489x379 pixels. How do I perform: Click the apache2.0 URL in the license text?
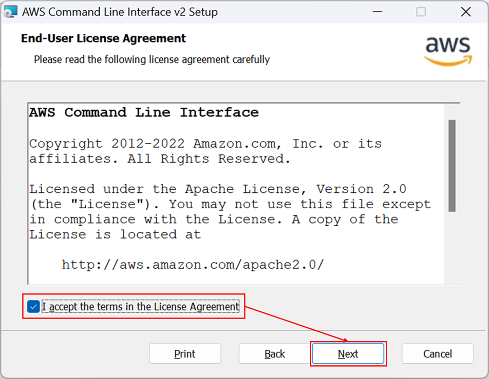click(x=193, y=265)
